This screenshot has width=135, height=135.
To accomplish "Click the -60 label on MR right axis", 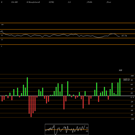I will click(132, 110).
